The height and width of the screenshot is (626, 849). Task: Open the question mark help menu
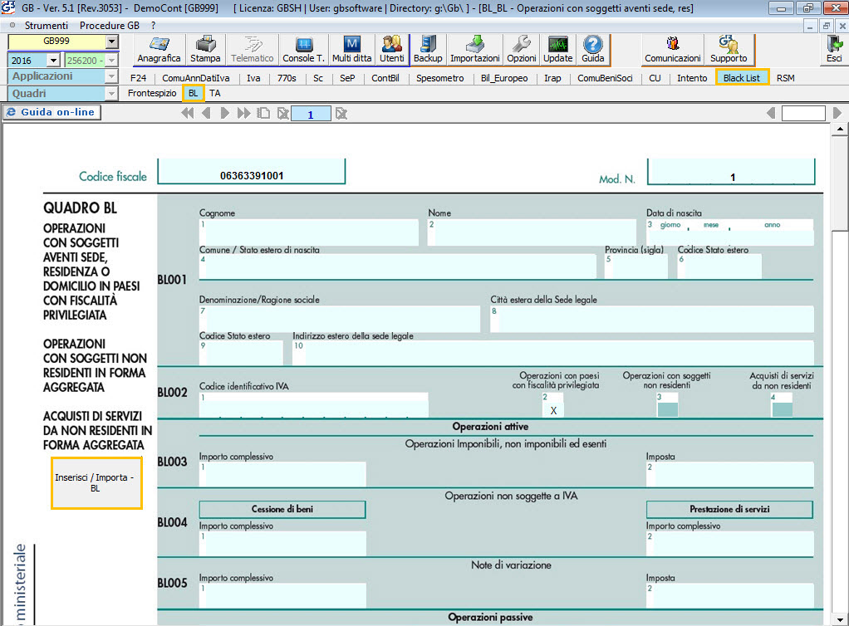click(153, 26)
